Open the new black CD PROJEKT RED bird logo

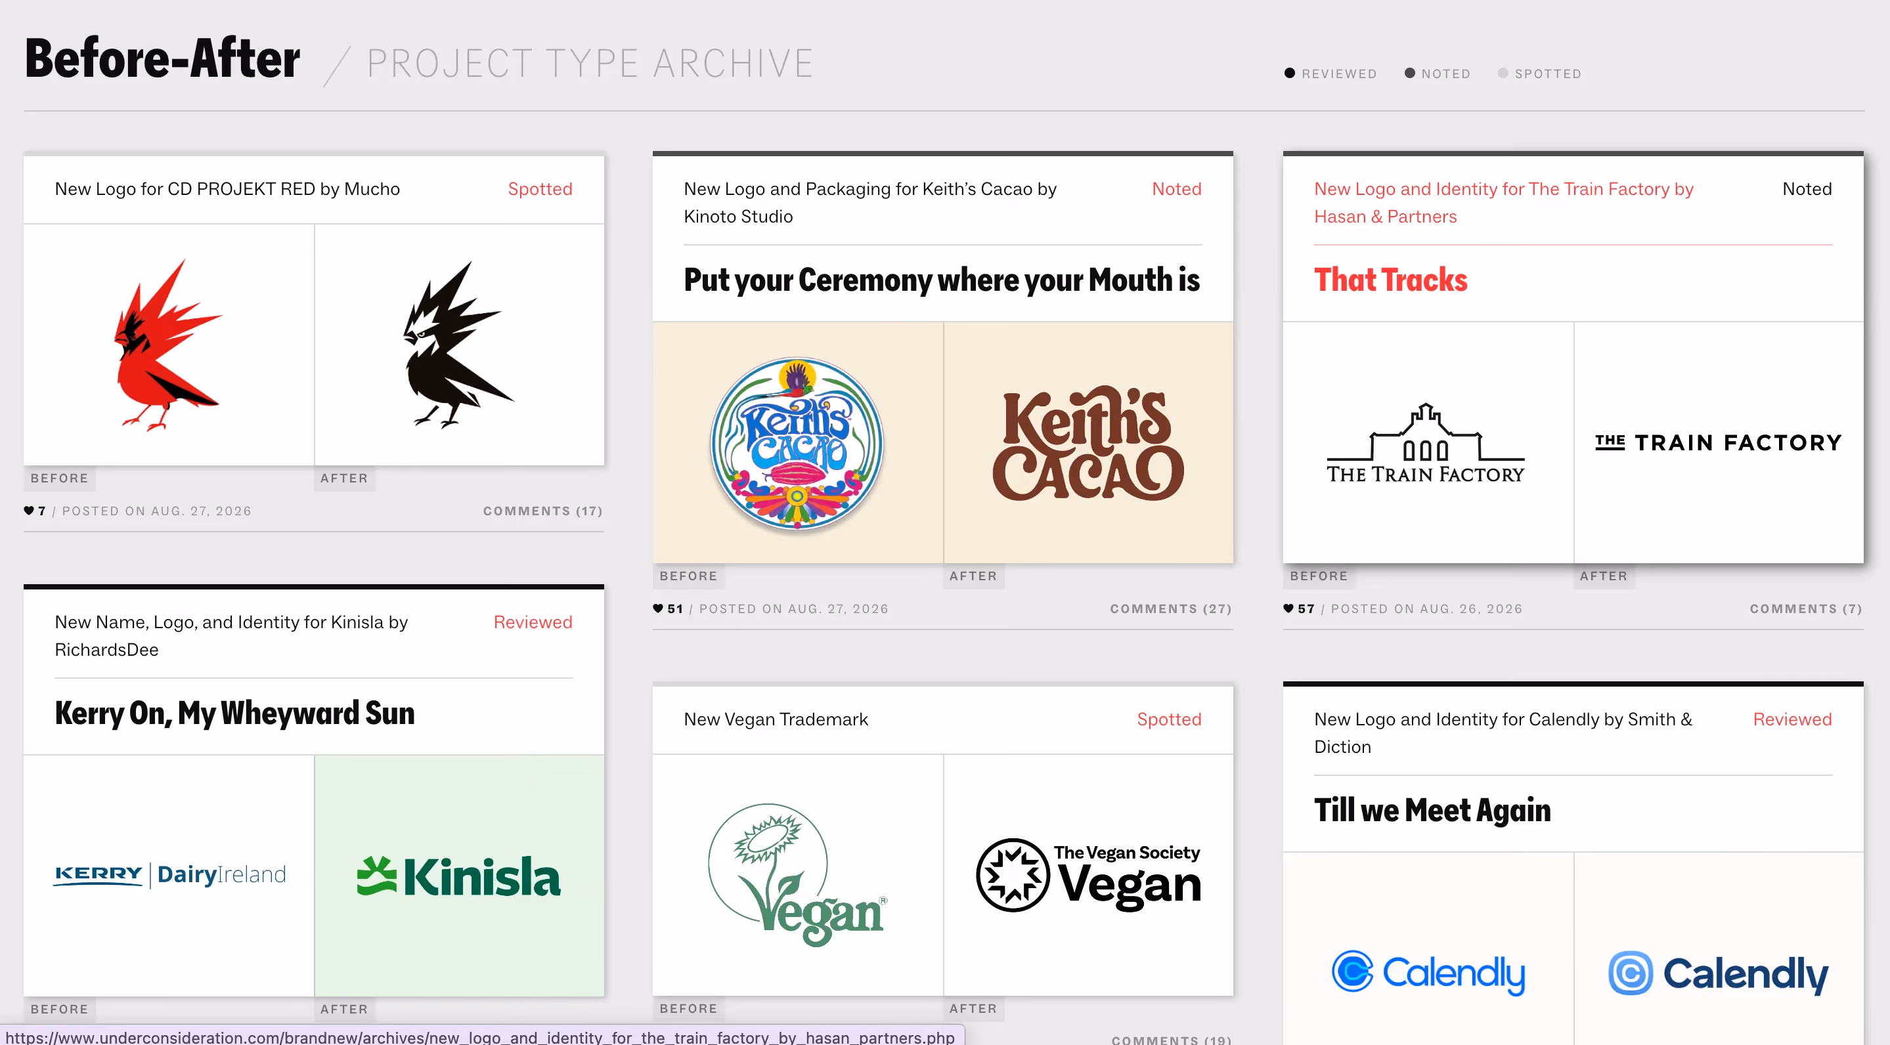pos(459,345)
